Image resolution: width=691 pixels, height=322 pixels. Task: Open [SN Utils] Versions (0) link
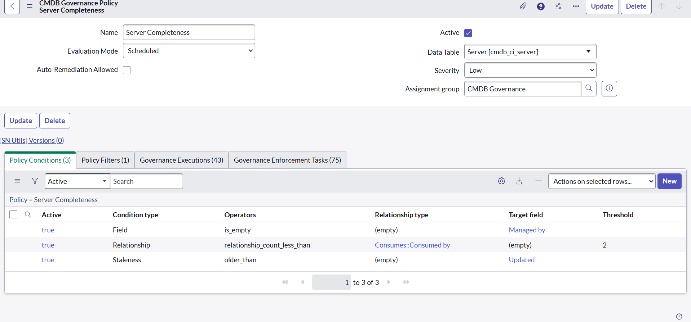point(32,140)
